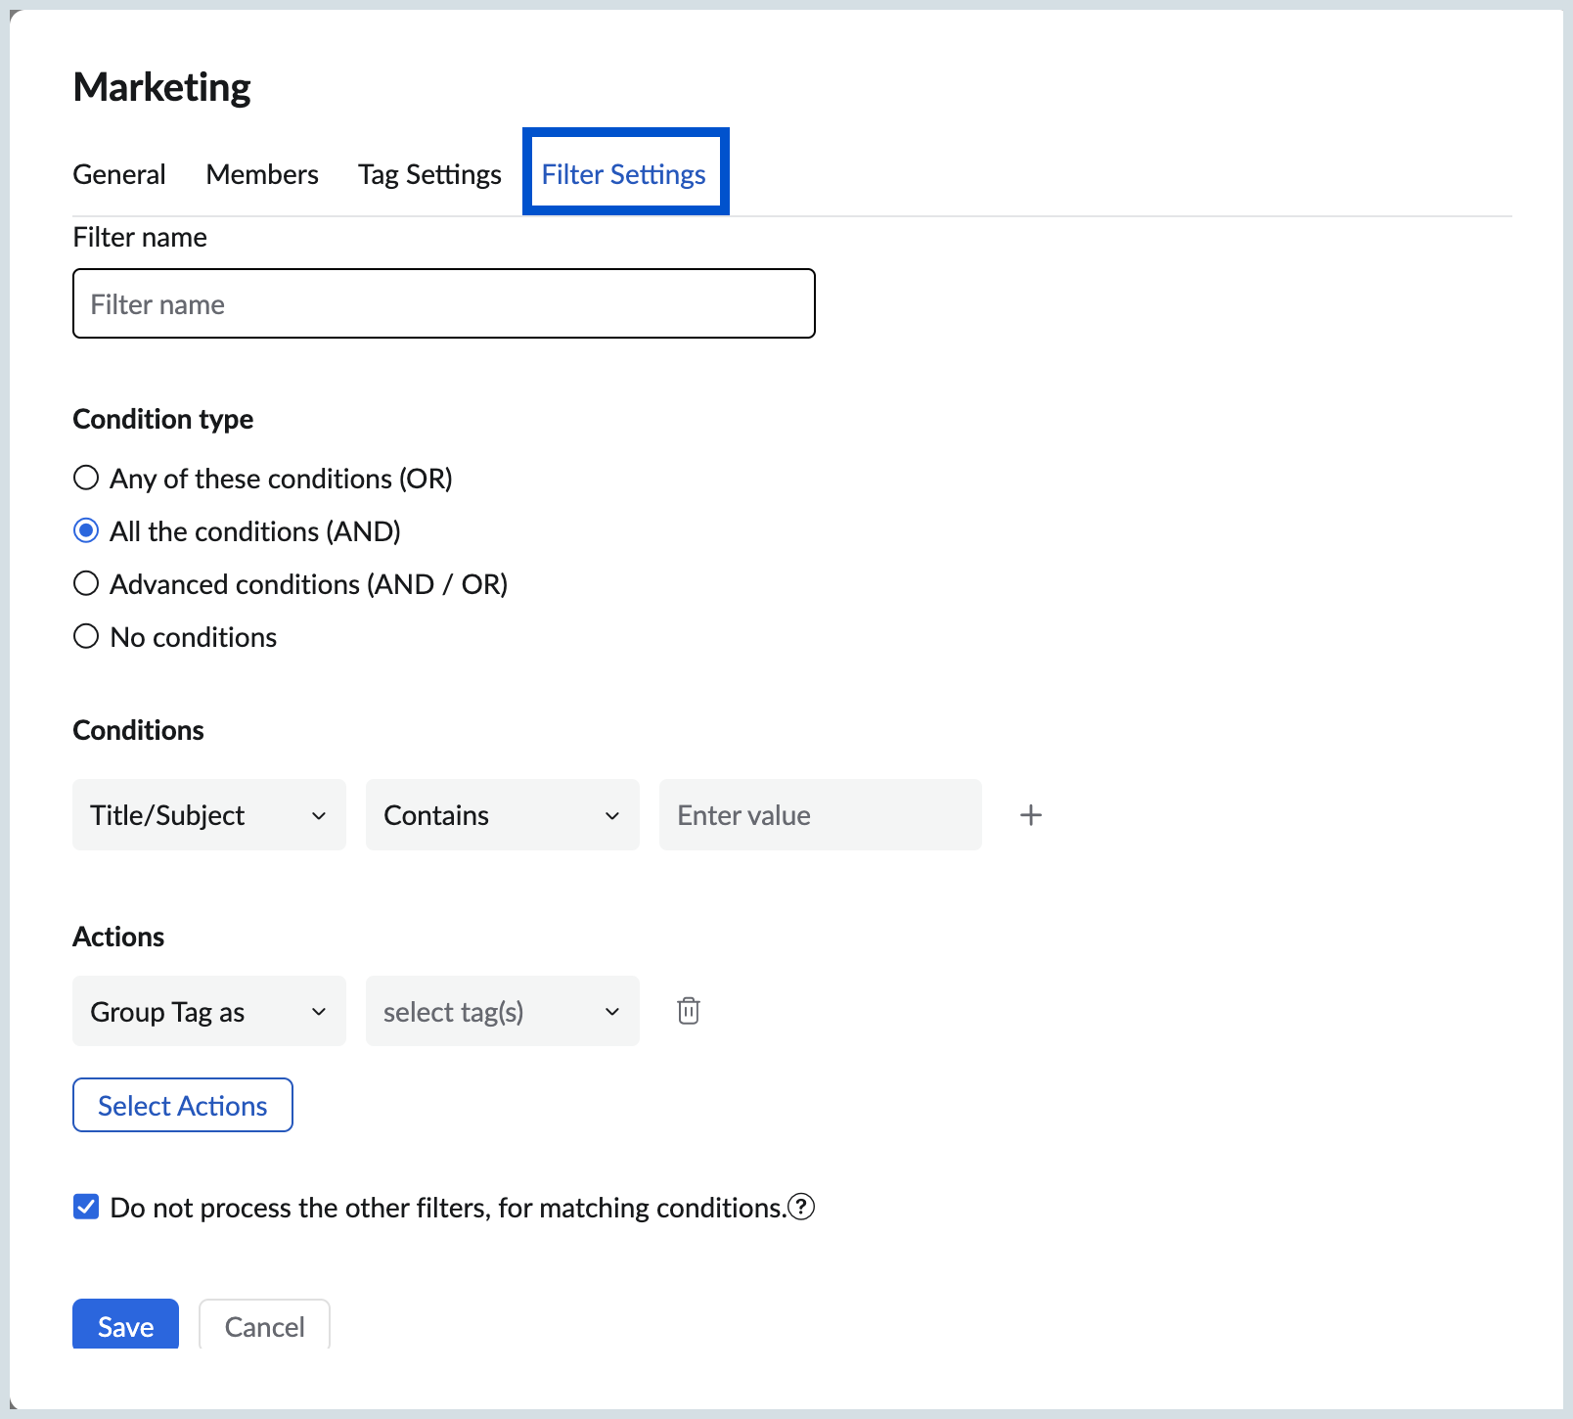Switch to the General tab
Viewport: 1573px width, 1419px height.
(x=119, y=174)
